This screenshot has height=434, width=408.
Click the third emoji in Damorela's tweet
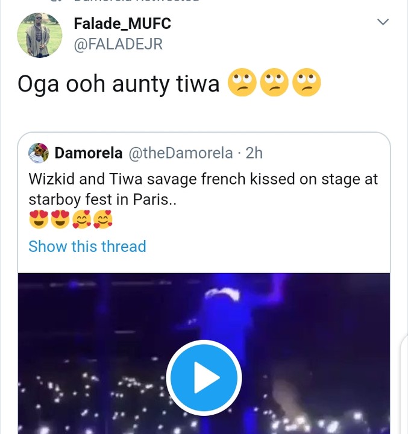coord(81,221)
